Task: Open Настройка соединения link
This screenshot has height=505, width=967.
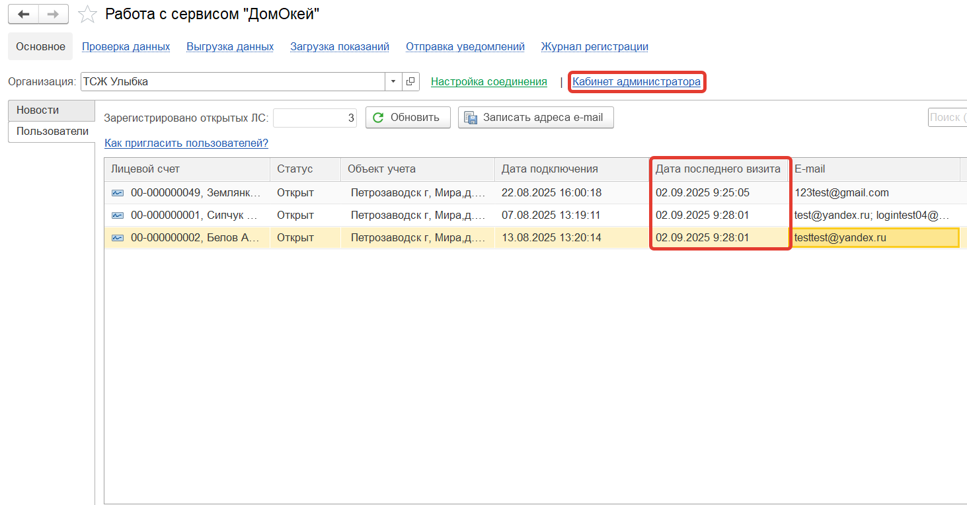Action: click(488, 82)
